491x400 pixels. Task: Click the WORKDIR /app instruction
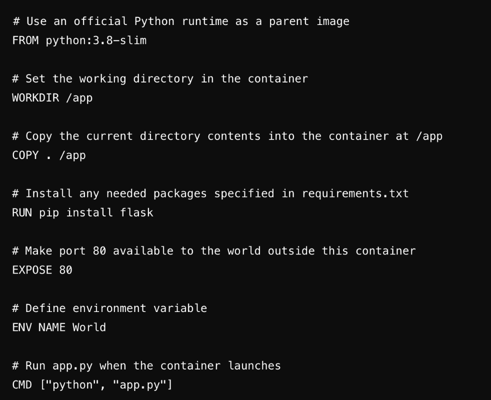[x=52, y=97]
